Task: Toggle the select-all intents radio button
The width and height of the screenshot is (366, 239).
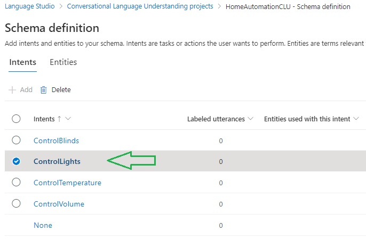Action: 16,119
